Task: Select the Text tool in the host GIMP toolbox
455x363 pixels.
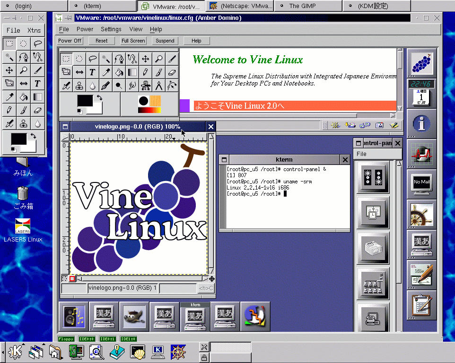Action: [37, 84]
